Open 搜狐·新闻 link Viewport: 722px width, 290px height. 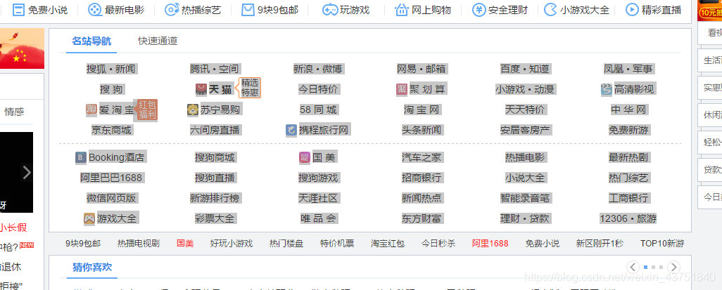(111, 69)
